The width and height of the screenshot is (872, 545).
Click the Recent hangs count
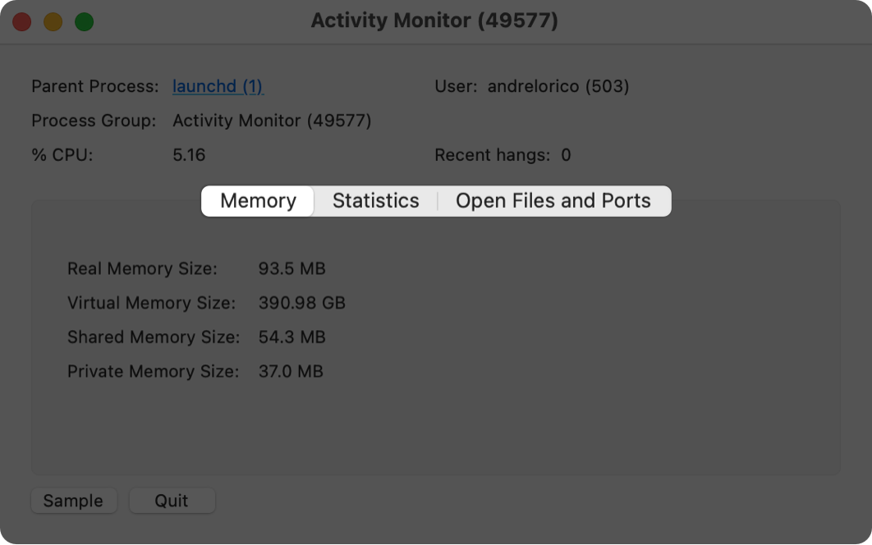pyautogui.click(x=566, y=155)
